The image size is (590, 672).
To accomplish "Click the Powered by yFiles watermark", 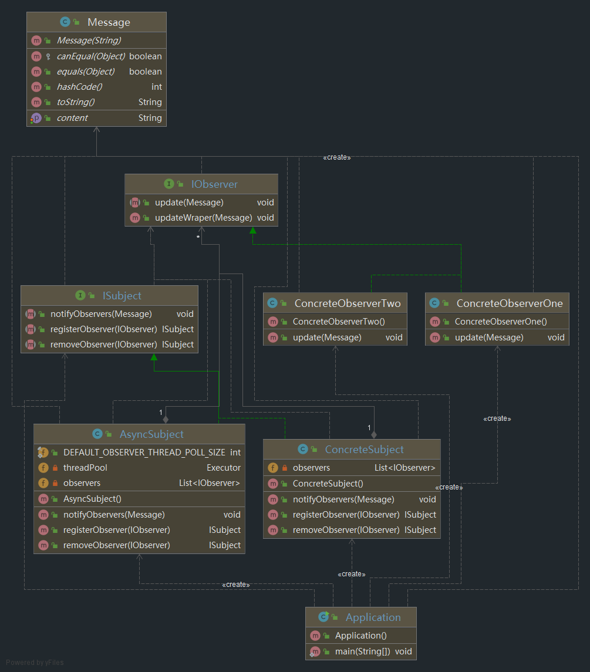I will [35, 663].
